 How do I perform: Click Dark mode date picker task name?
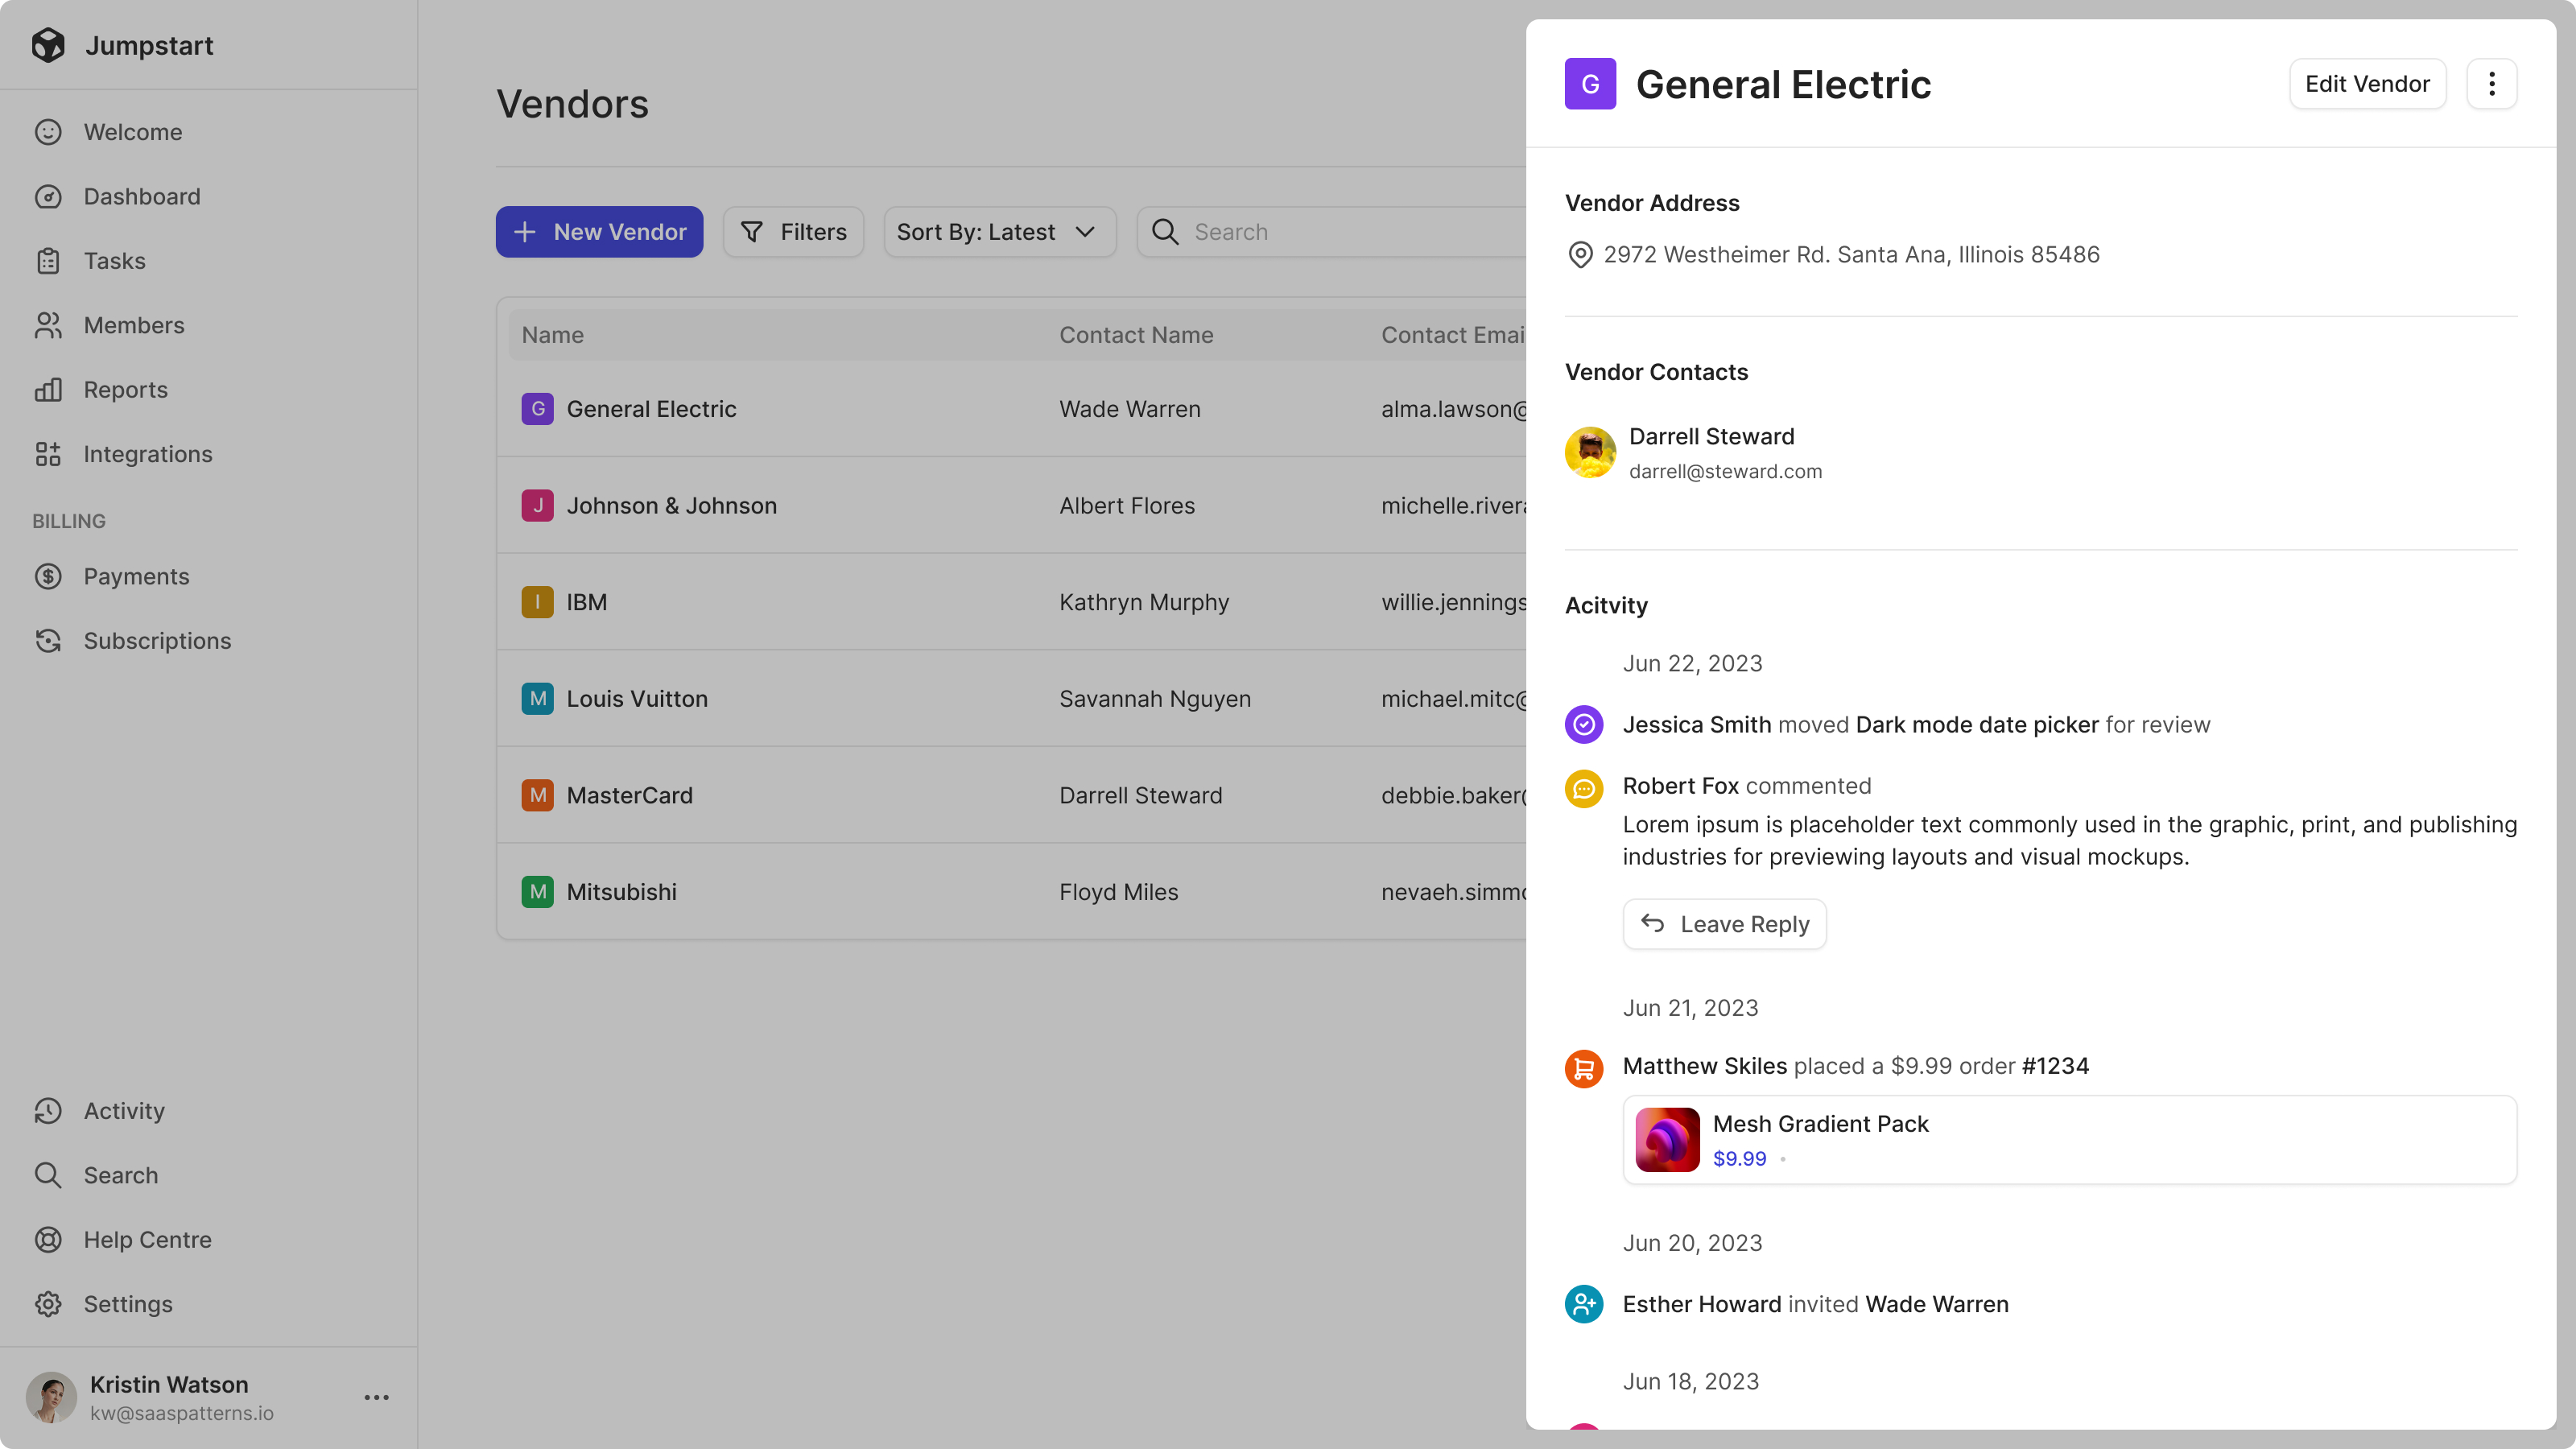pos(1976,724)
